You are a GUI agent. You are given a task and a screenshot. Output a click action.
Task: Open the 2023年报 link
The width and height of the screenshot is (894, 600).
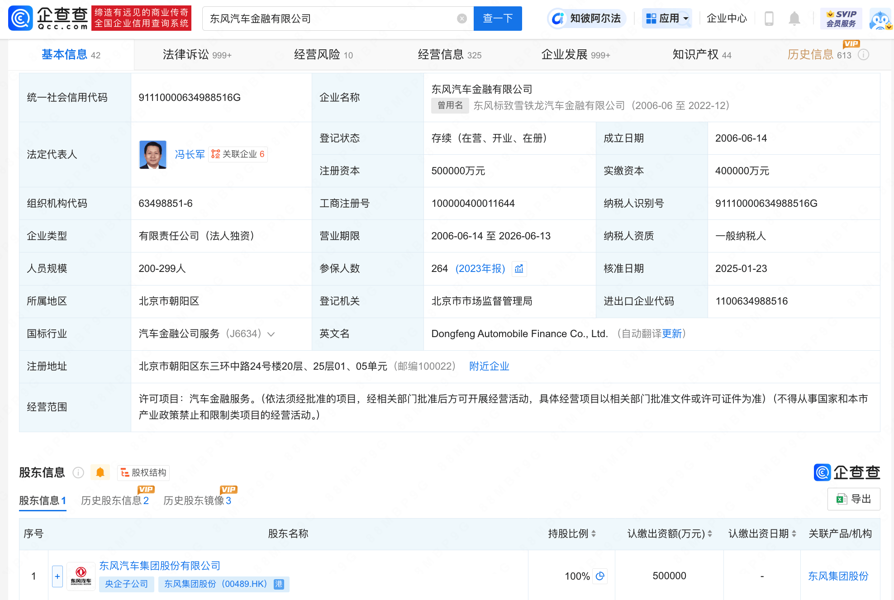480,269
